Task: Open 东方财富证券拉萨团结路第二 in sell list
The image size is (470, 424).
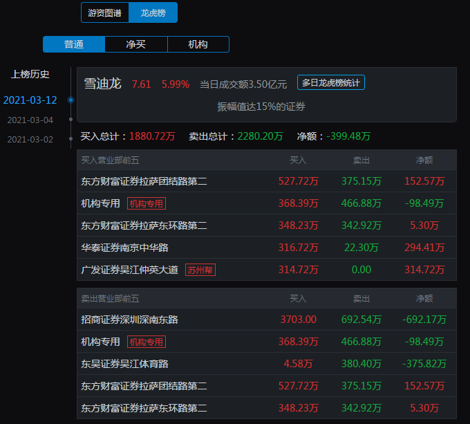Action: pyautogui.click(x=267, y=386)
